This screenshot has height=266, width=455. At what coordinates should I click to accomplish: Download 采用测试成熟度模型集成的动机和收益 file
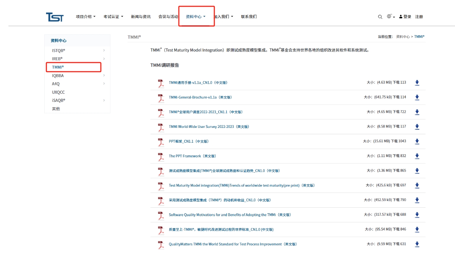pyautogui.click(x=417, y=200)
